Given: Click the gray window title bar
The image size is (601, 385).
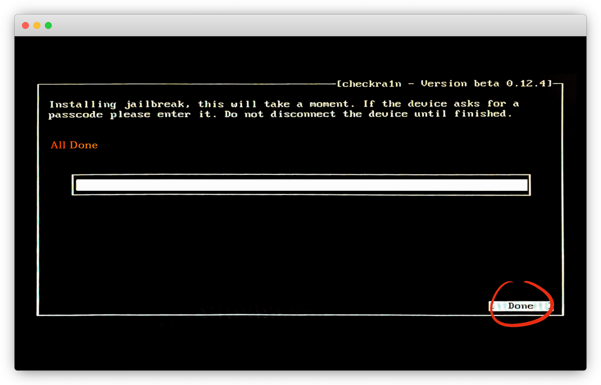Looking at the screenshot, I should point(300,25).
